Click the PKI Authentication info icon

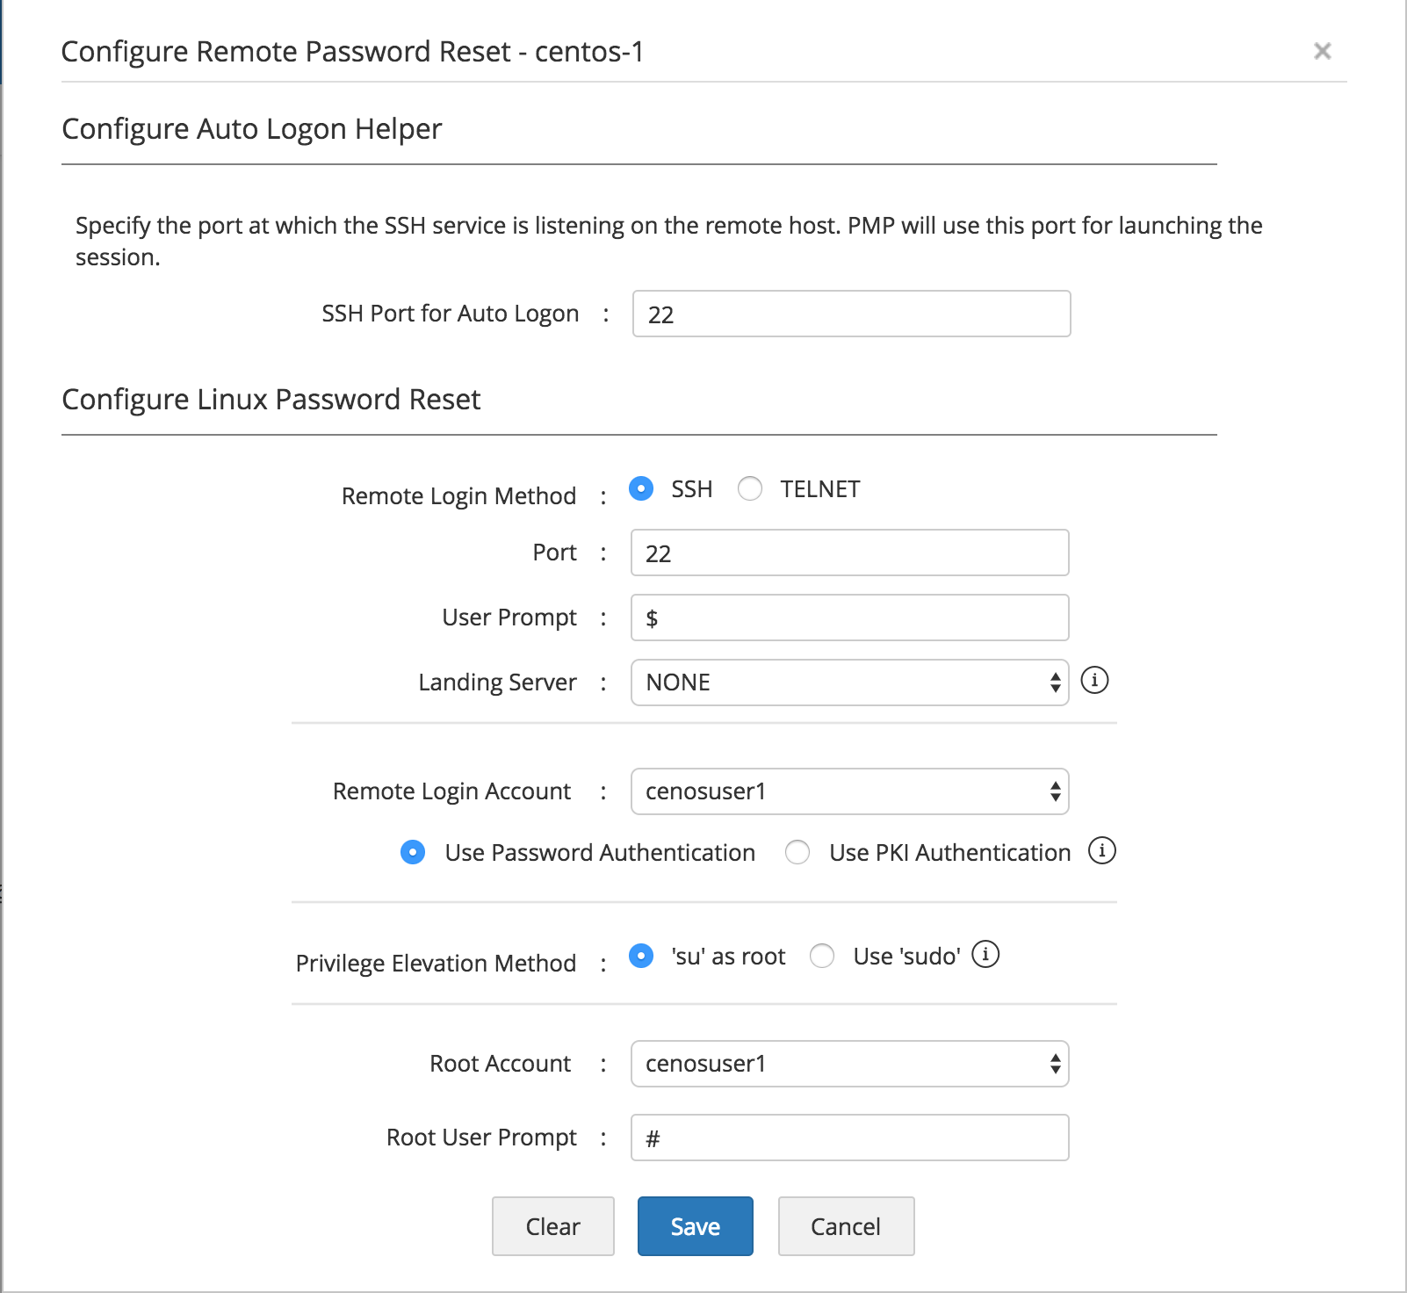pyautogui.click(x=1101, y=850)
